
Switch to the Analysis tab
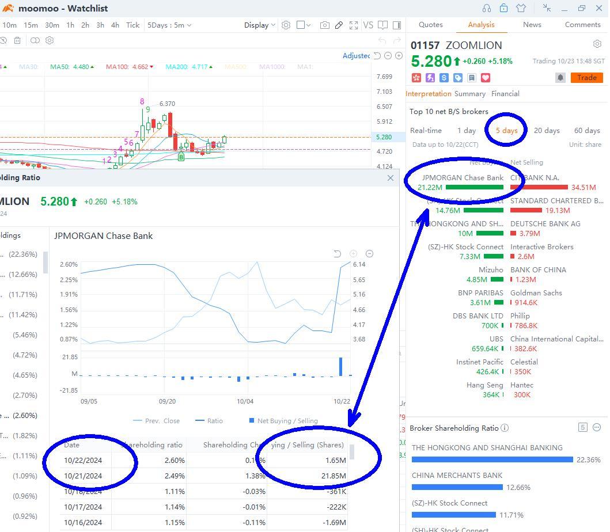[481, 25]
